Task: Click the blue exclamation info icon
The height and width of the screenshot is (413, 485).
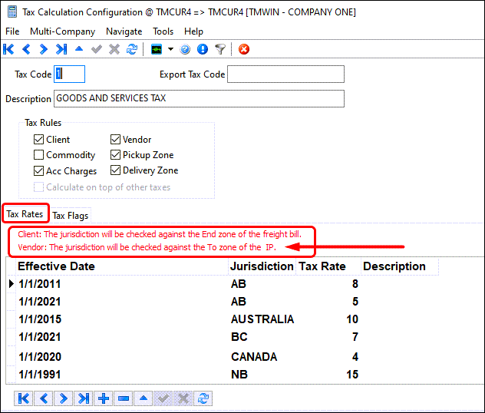Action: click(203, 49)
